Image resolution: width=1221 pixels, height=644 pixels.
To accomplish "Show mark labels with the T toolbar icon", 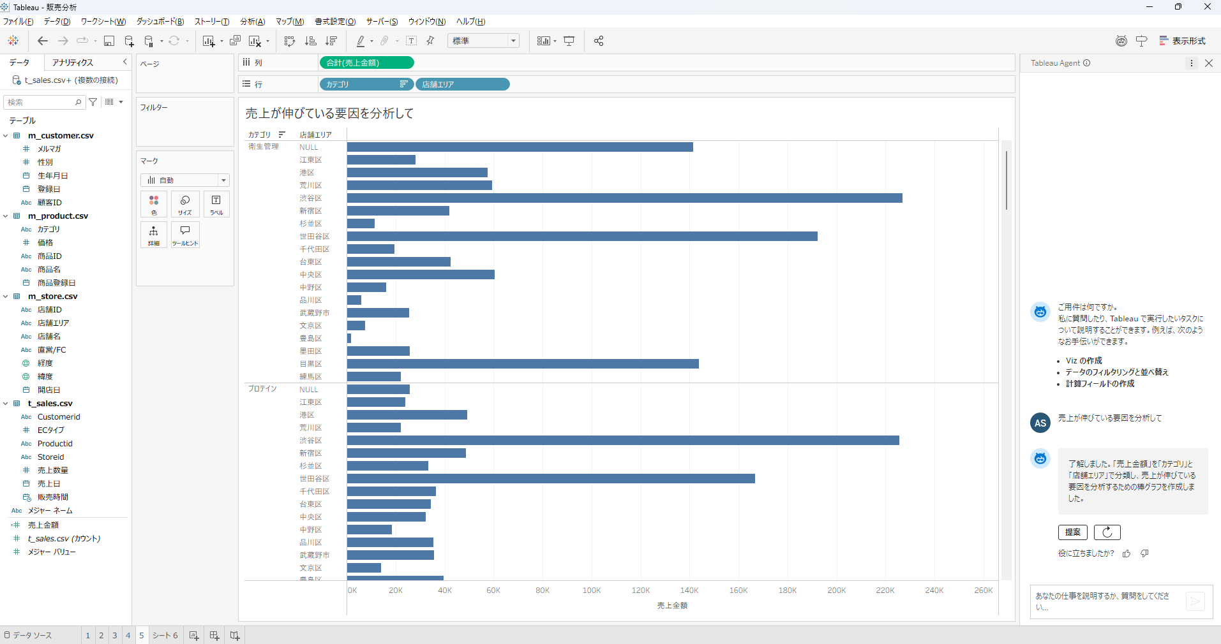I will tap(411, 41).
